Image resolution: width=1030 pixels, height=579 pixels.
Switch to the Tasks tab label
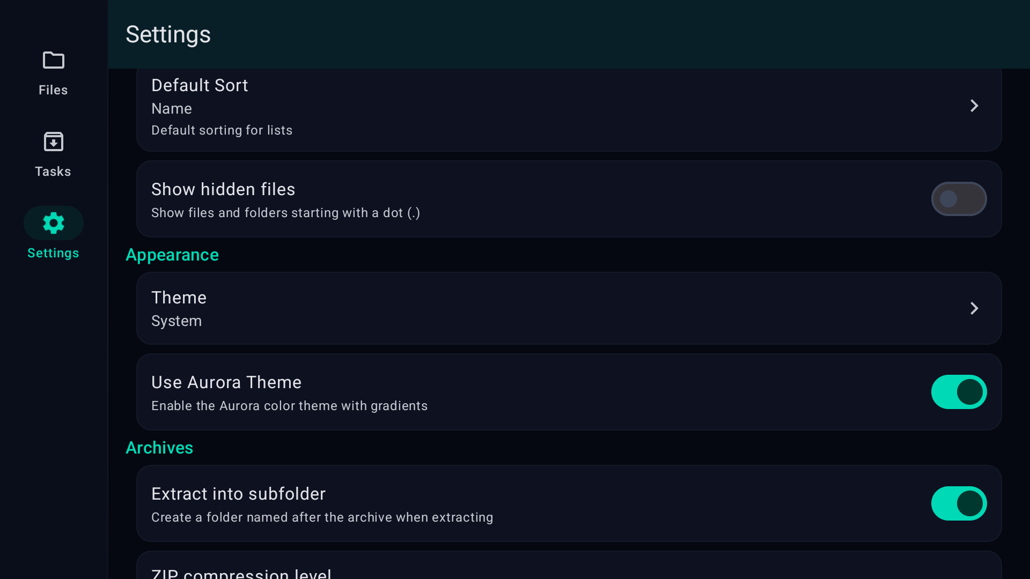53,172
